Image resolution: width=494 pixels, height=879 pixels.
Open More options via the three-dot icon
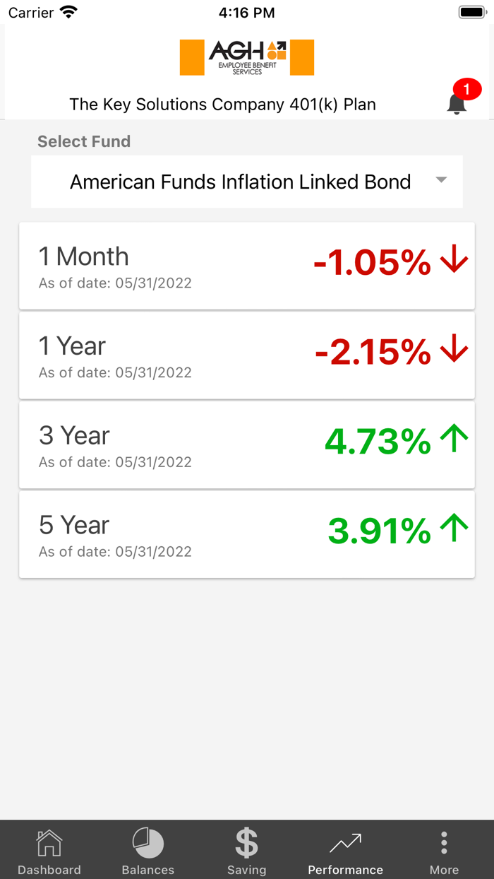pos(444,842)
